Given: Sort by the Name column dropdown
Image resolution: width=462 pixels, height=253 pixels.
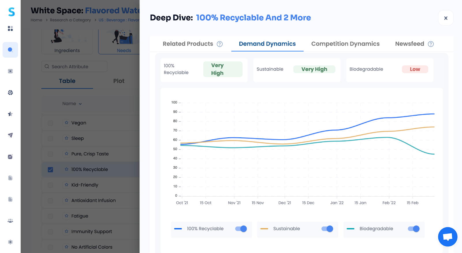Looking at the screenshot, I should (x=72, y=104).
